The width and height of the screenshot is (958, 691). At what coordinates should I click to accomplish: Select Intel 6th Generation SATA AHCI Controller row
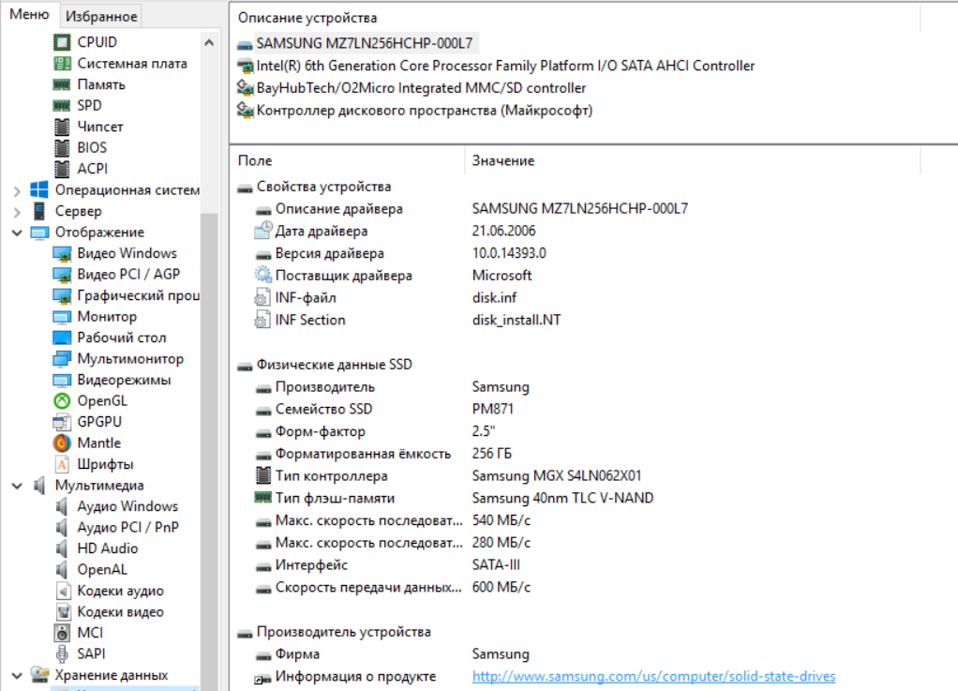coord(504,66)
